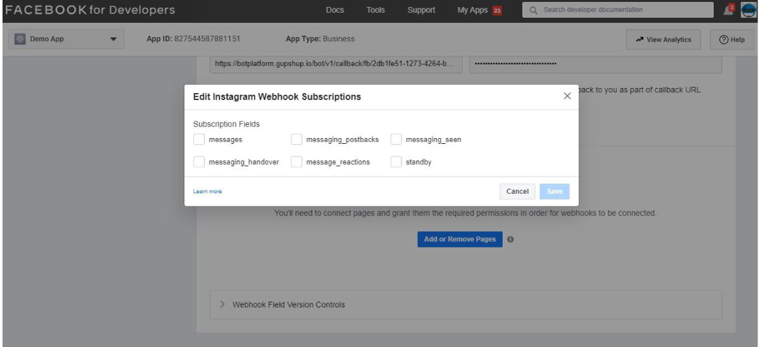
Task: Open the Tools menu
Action: (376, 10)
